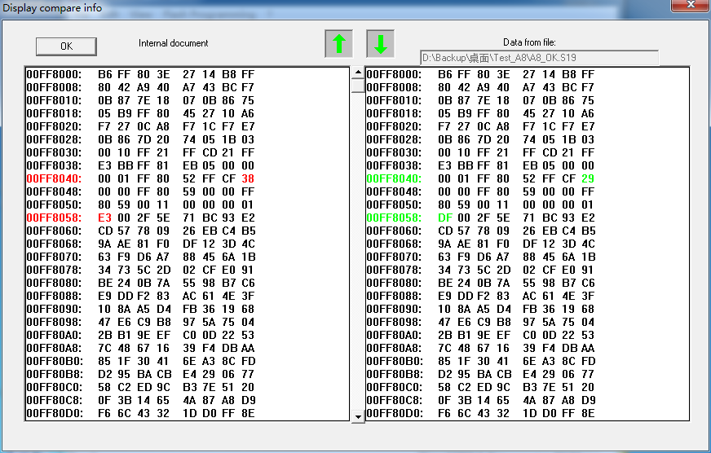
Task: Select address 00FF8070 in right pane
Action: click(x=394, y=257)
